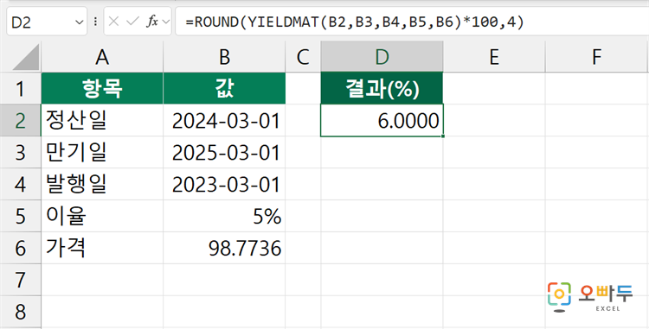
Task: Select row 1 header
Action: pyautogui.click(x=20, y=88)
